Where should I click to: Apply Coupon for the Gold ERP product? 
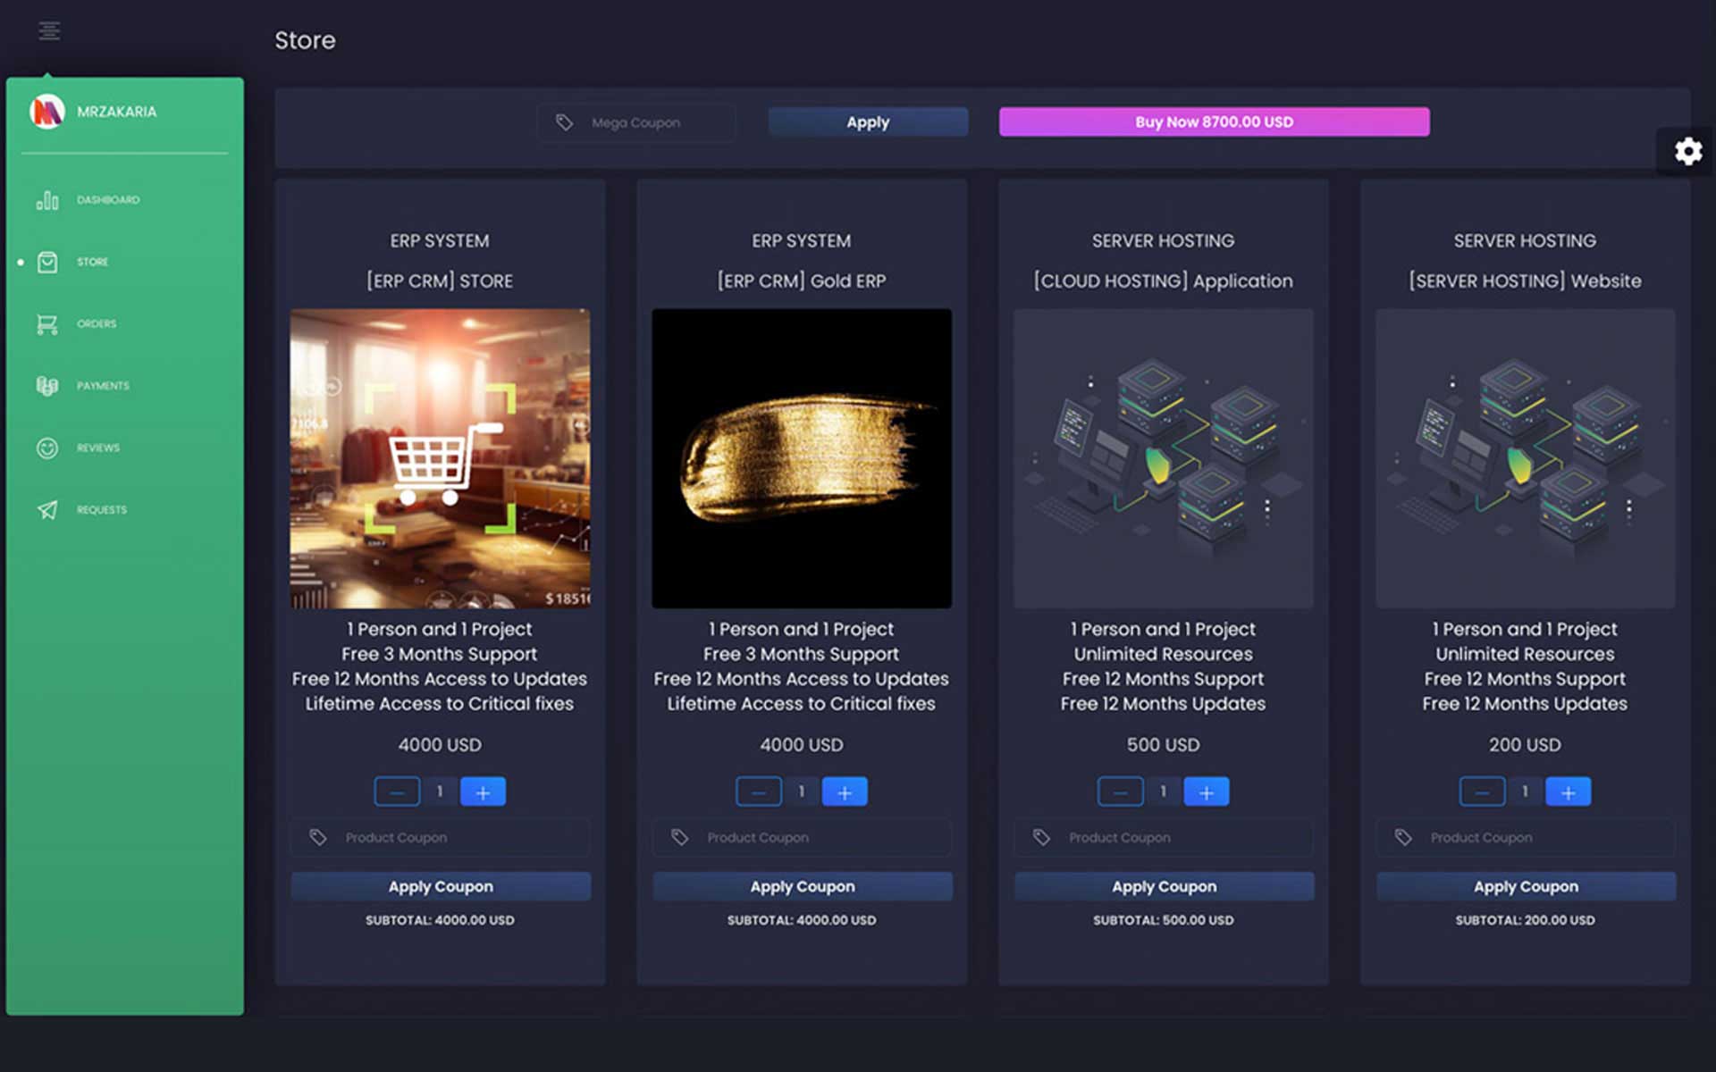pos(802,886)
